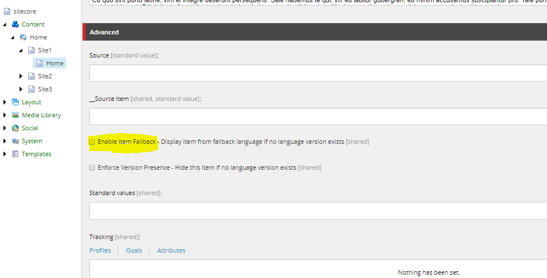
Task: Click the Site1 page icon
Action: click(32, 50)
